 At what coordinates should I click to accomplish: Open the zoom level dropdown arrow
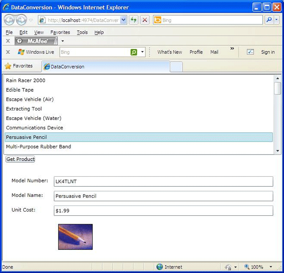tap(271, 267)
